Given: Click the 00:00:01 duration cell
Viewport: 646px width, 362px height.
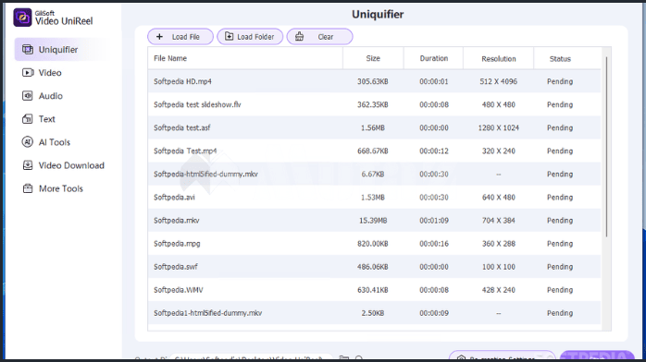Looking at the screenshot, I should (x=434, y=81).
